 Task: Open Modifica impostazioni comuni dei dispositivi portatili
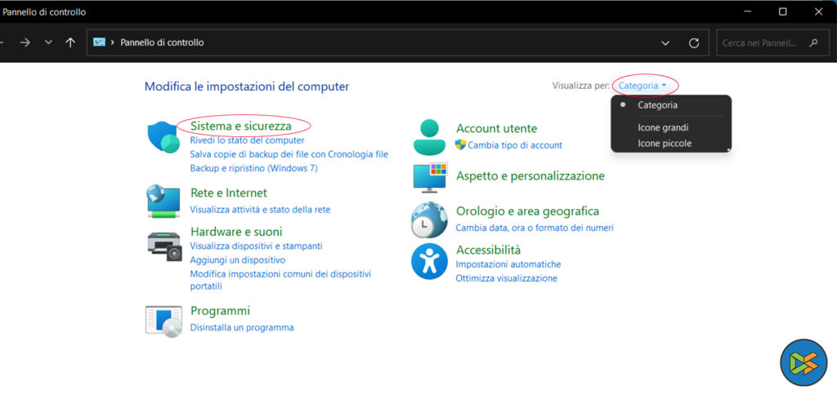coord(280,280)
